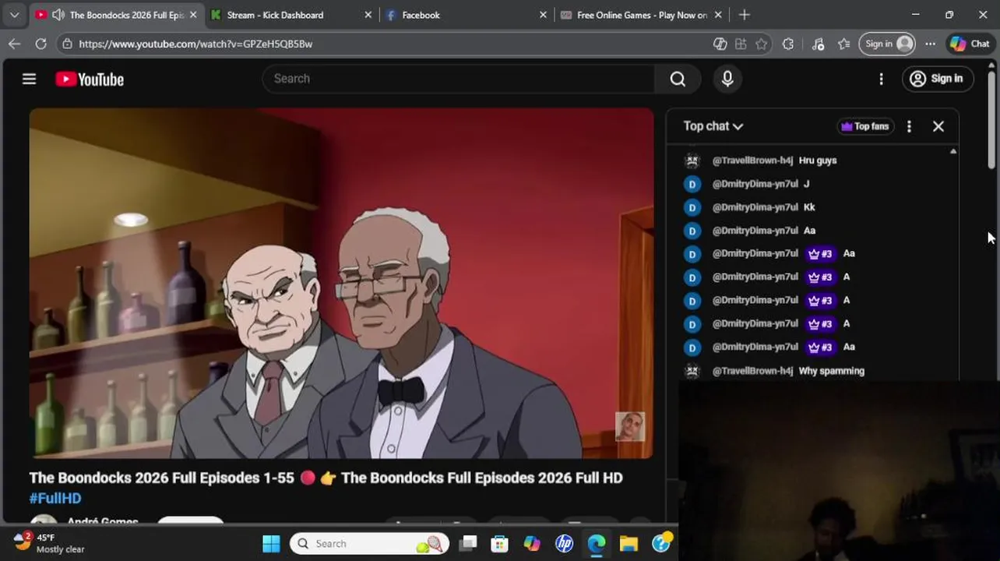The width and height of the screenshot is (1000, 561).
Task: Go to the YouTube home logo
Action: pyautogui.click(x=90, y=79)
